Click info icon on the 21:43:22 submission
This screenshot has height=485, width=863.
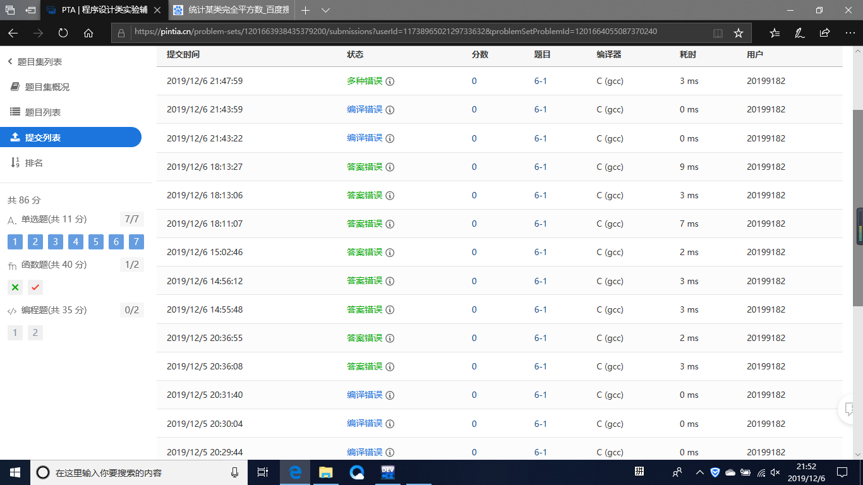point(390,139)
